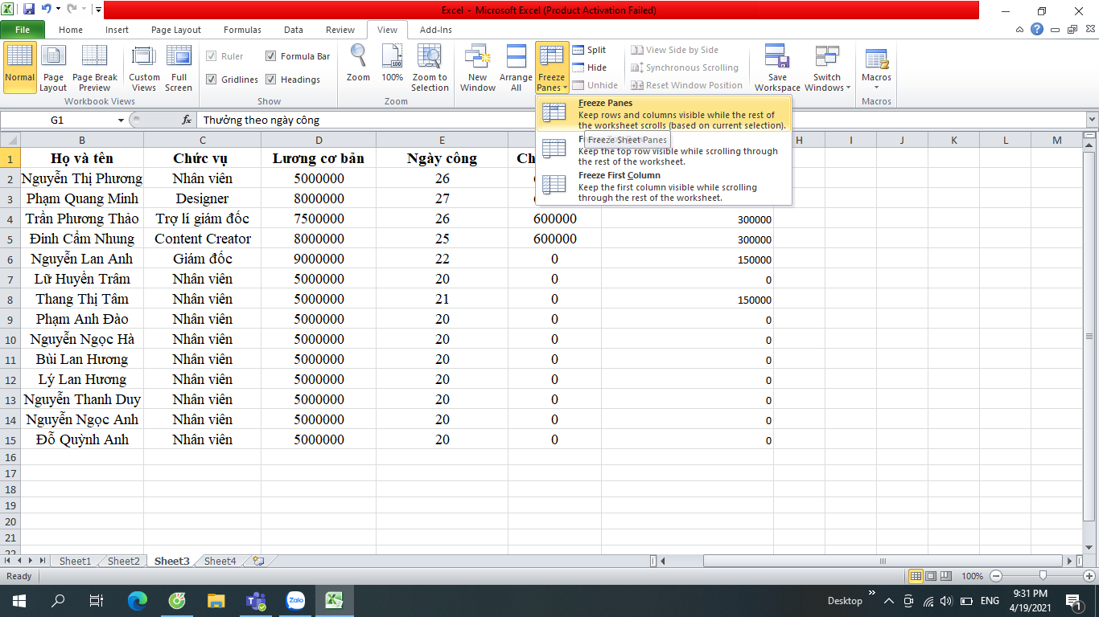Viewport: 1099px width, 617px height.
Task: Open the Page Layout ribbon tab
Action: tap(176, 30)
